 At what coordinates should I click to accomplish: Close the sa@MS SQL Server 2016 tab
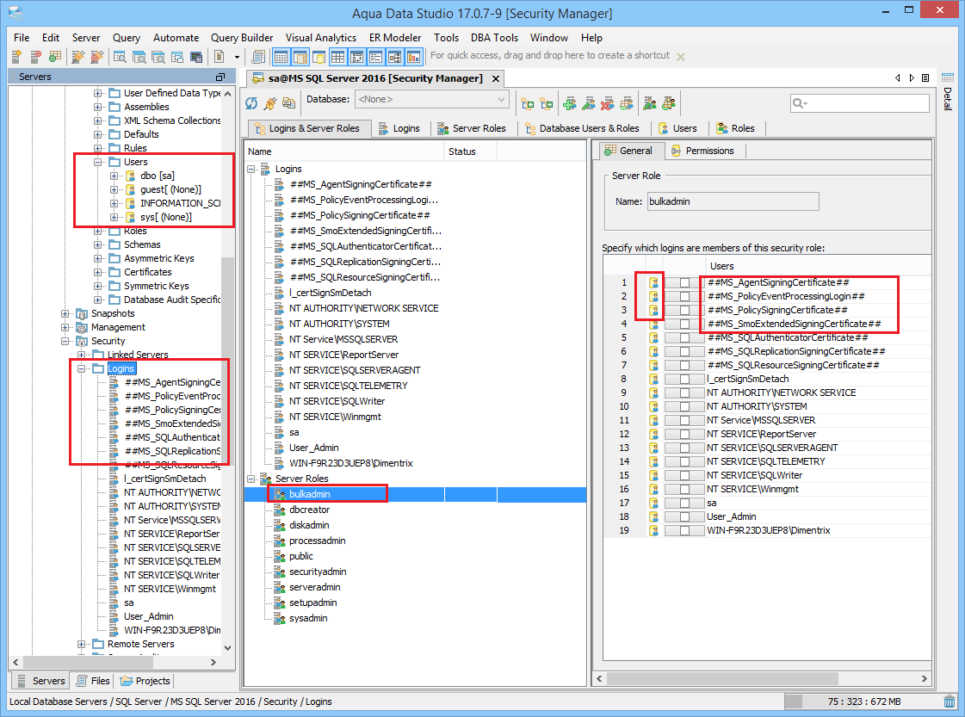[496, 79]
